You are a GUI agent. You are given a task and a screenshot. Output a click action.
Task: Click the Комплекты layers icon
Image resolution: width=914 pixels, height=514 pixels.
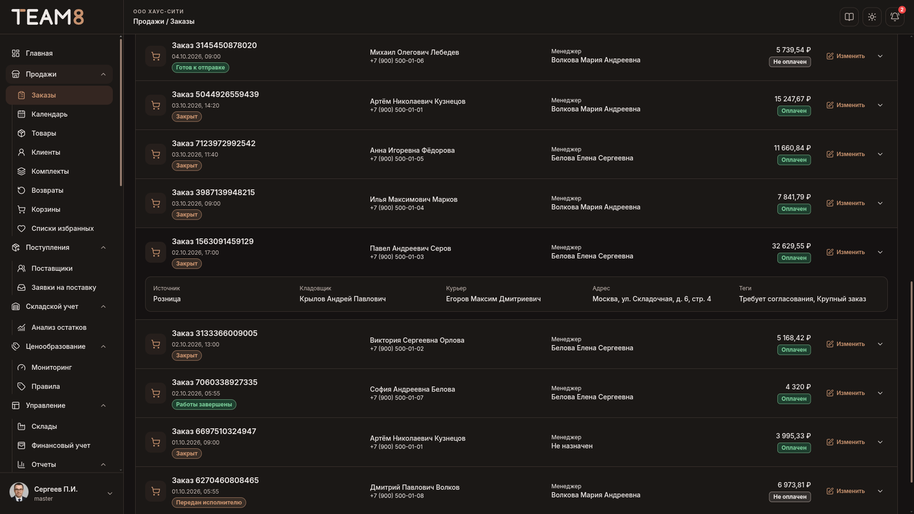(x=22, y=171)
